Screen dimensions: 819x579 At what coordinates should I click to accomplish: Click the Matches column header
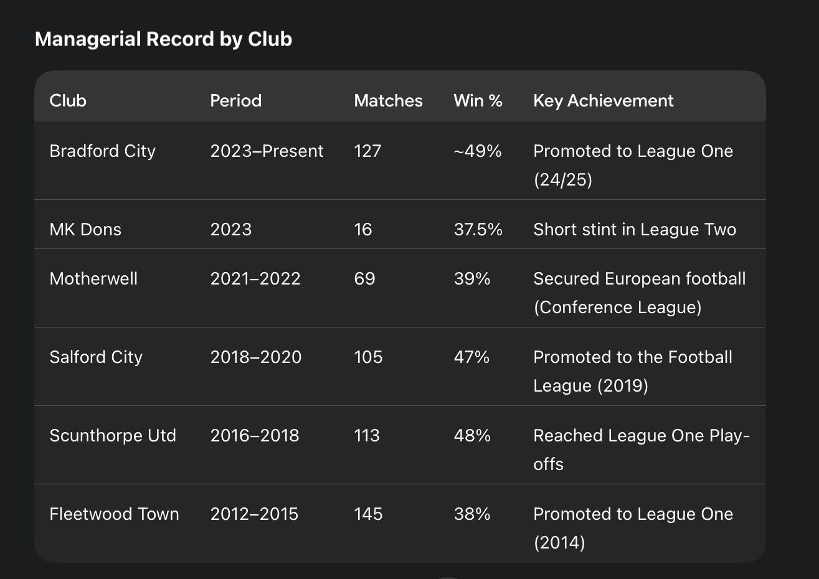(388, 101)
